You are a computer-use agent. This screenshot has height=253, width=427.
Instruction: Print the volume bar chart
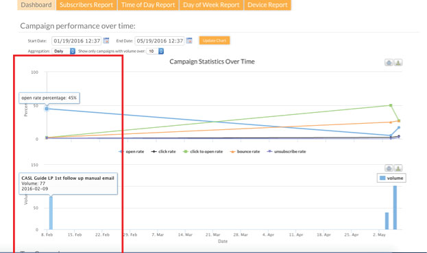(x=389, y=168)
